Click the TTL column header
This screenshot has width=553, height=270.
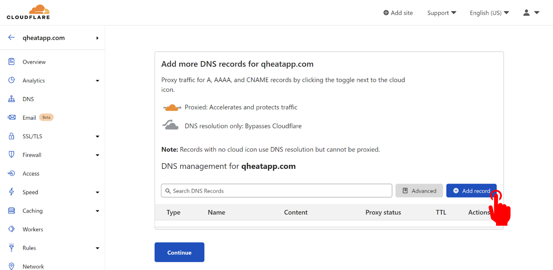click(441, 212)
